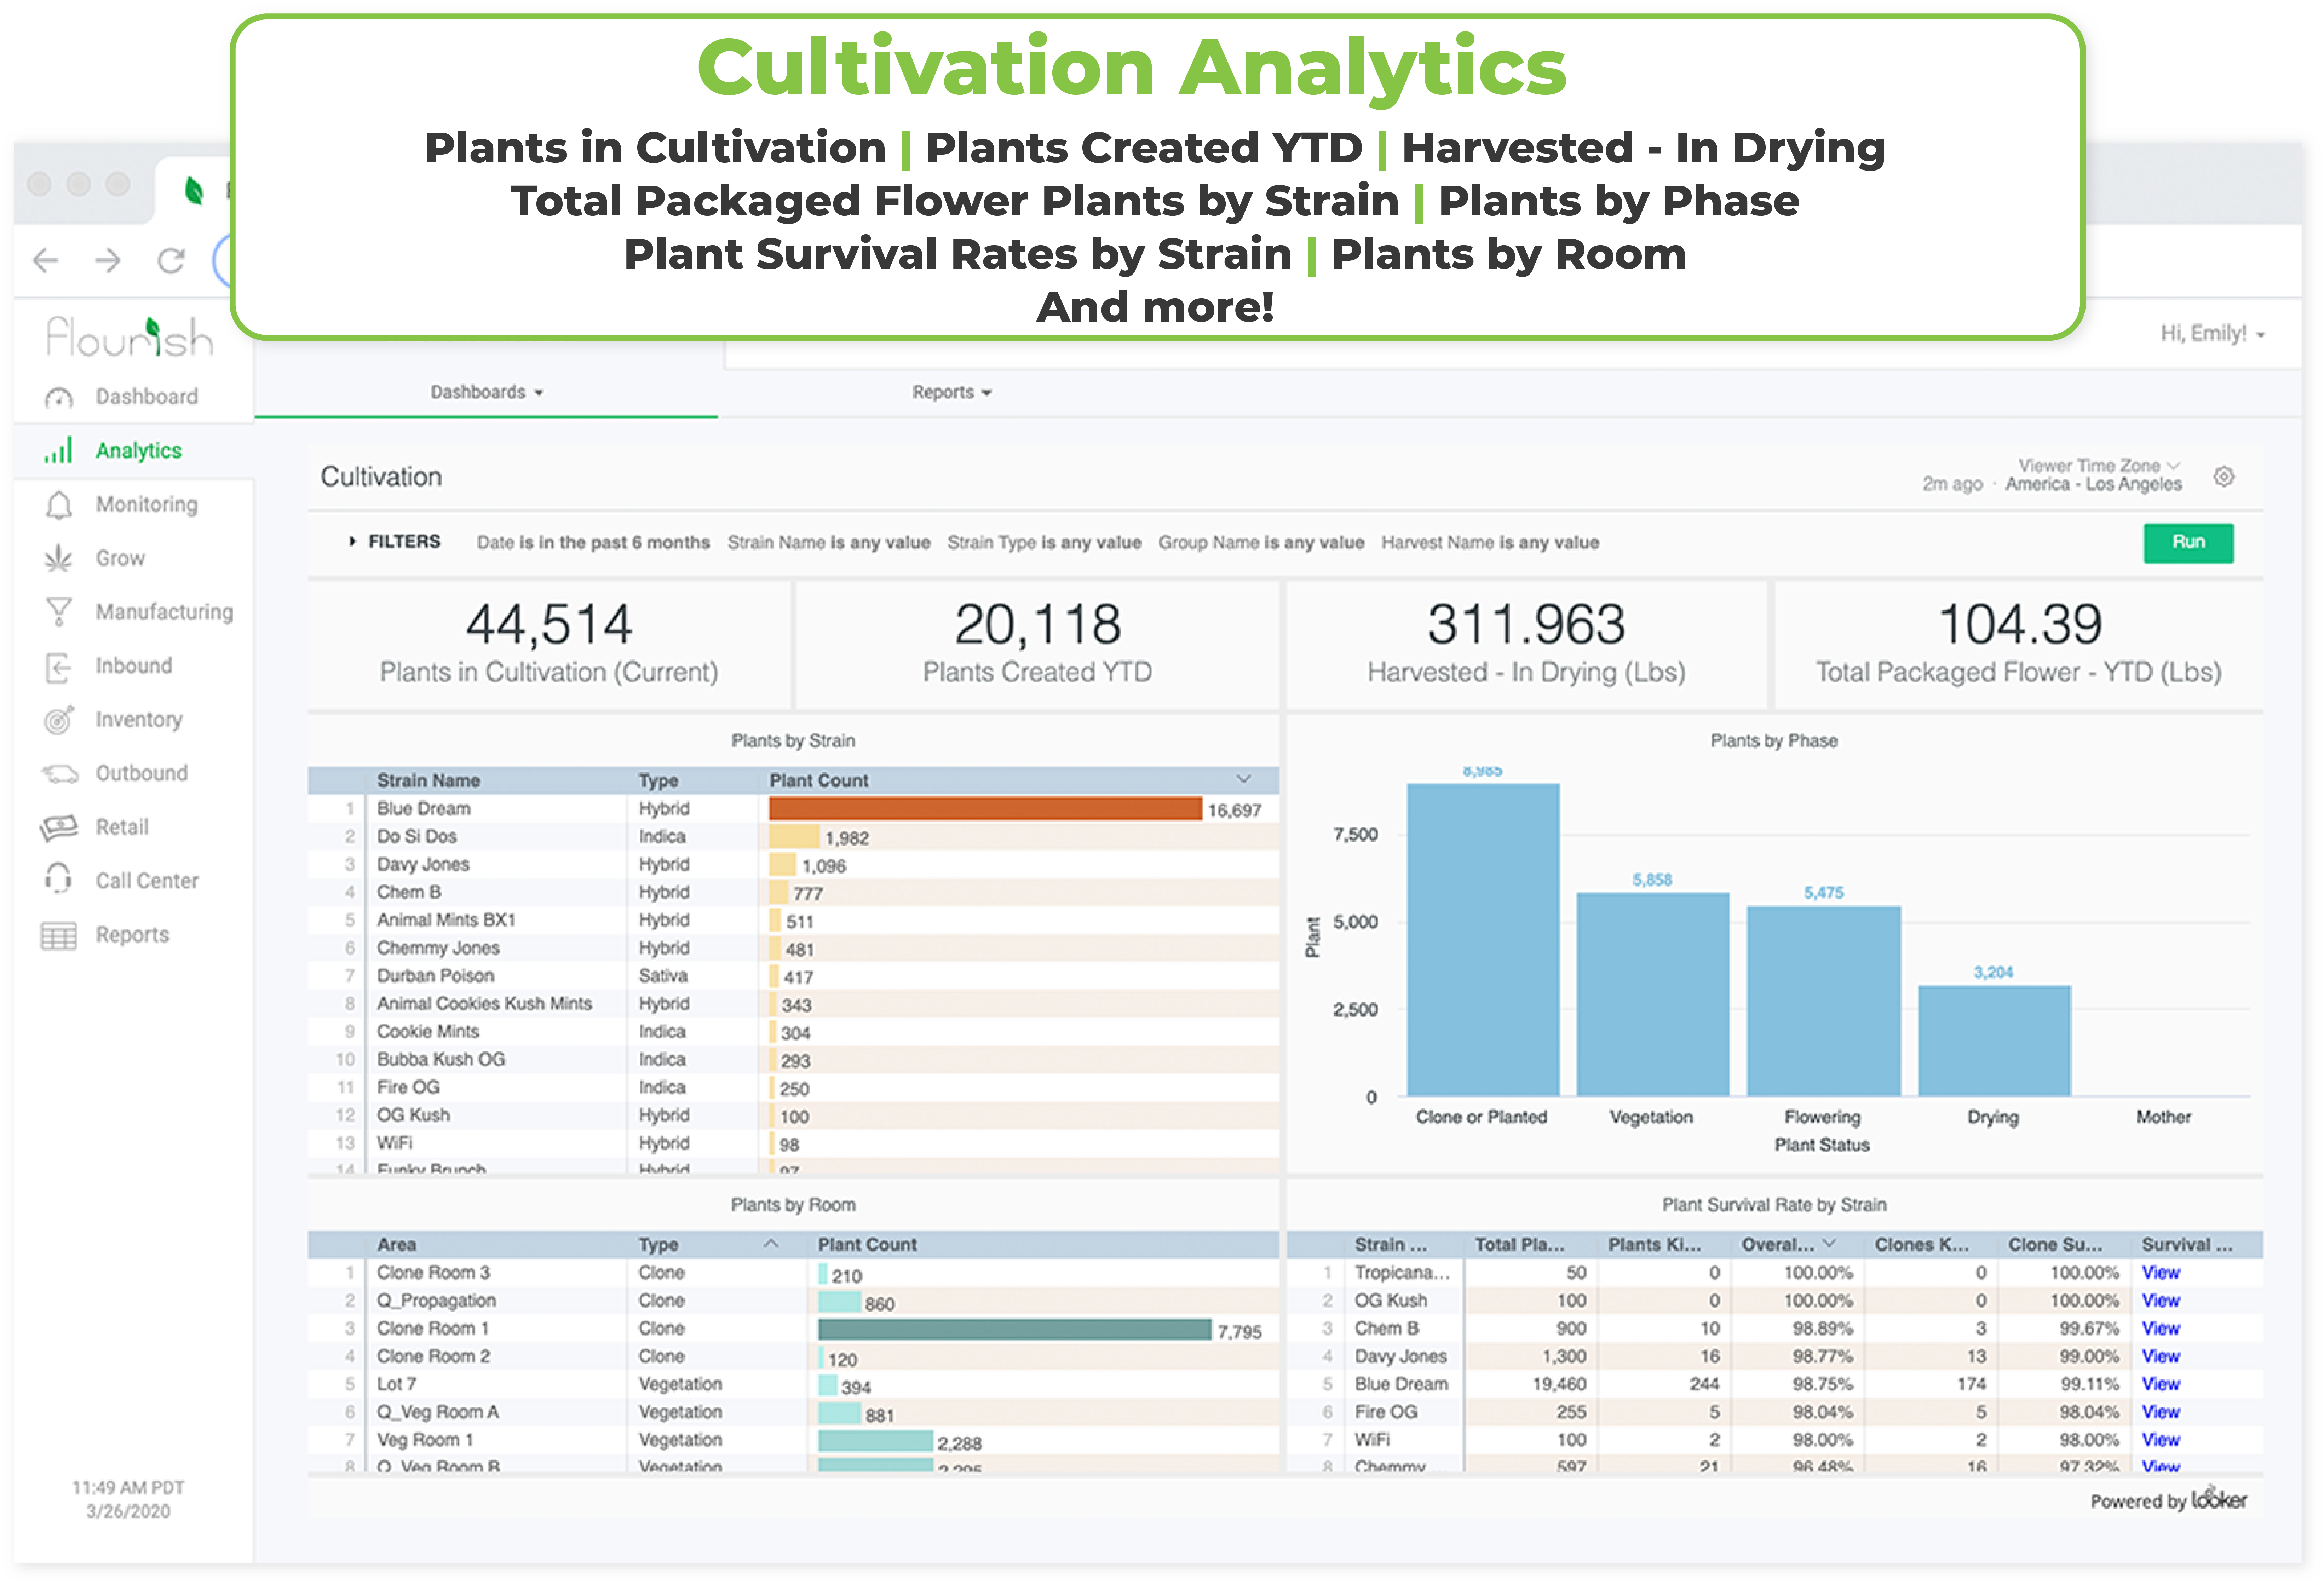The width and height of the screenshot is (2324, 1585).
Task: Select Dashboard text in sidebar menu
Action: 147,397
